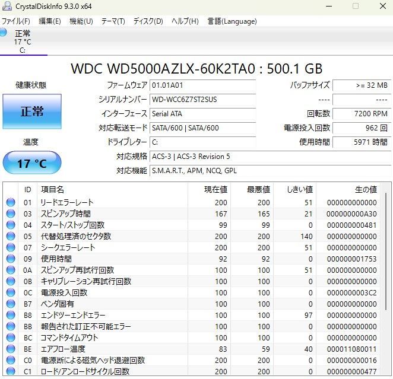393x379 pixels.
Task: Click the 温度 label above temperature
Action: coord(31,142)
